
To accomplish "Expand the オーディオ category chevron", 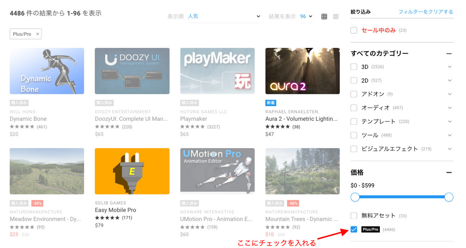I will (x=450, y=108).
